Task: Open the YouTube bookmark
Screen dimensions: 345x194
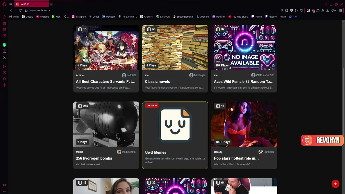Action: (x=43, y=17)
